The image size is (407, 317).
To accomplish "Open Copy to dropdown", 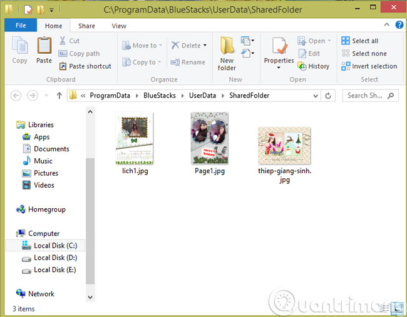I will tap(142, 62).
